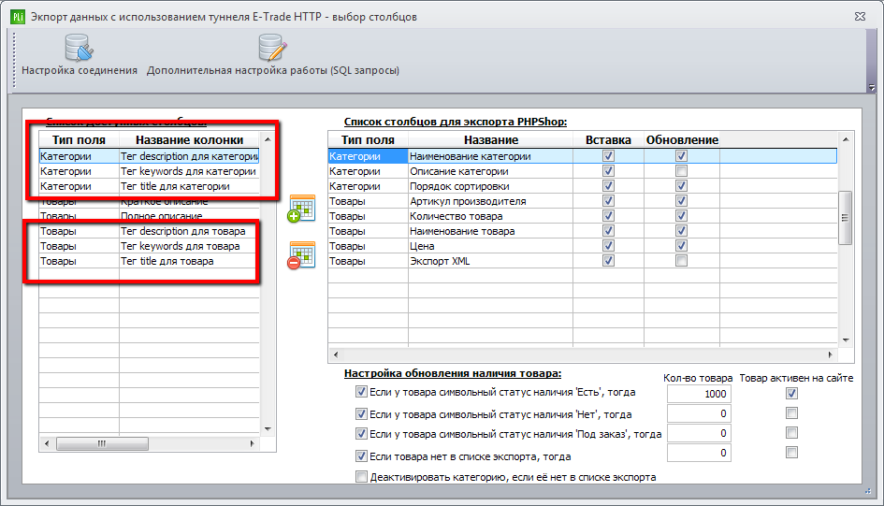The image size is (884, 506).
Task: Select 'Тег description для категории' row
Action: [x=149, y=156]
